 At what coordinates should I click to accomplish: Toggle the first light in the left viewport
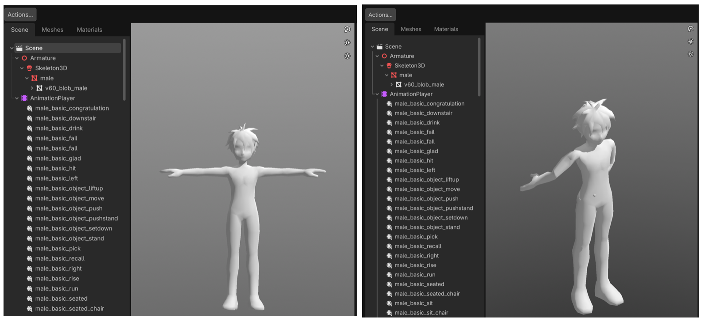click(347, 43)
